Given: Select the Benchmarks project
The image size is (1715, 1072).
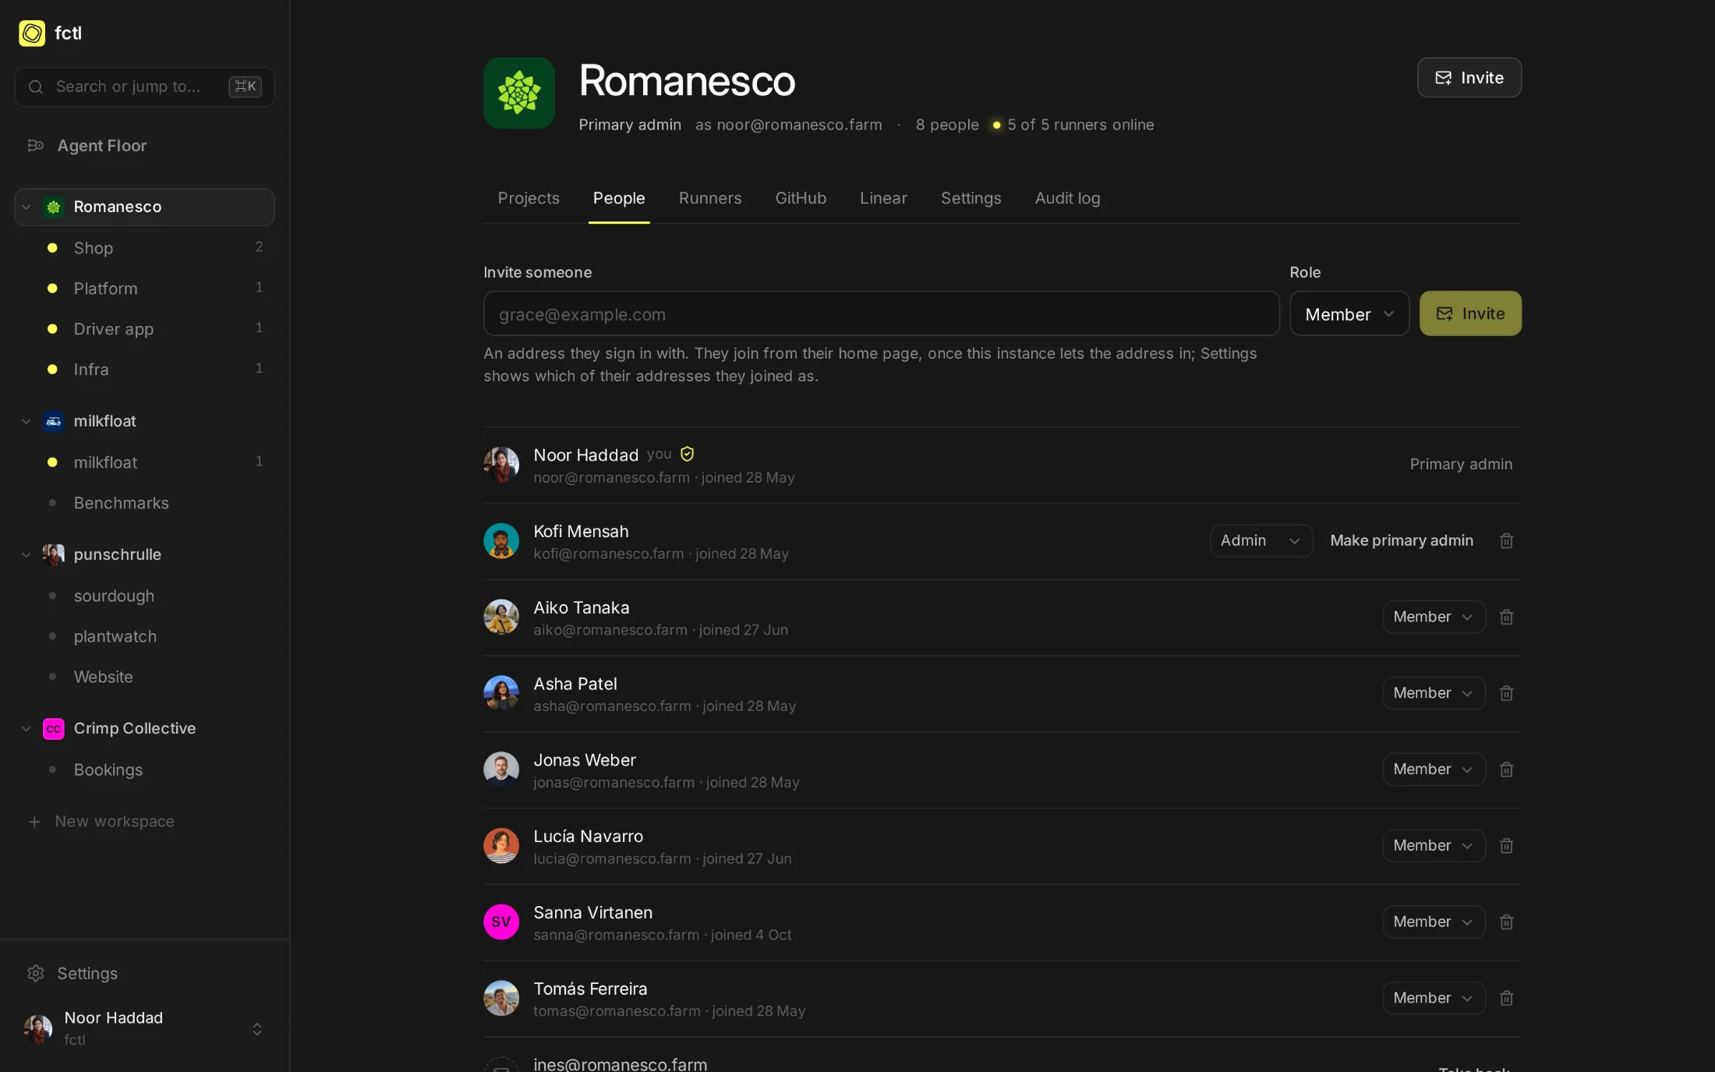Looking at the screenshot, I should pos(144,503).
